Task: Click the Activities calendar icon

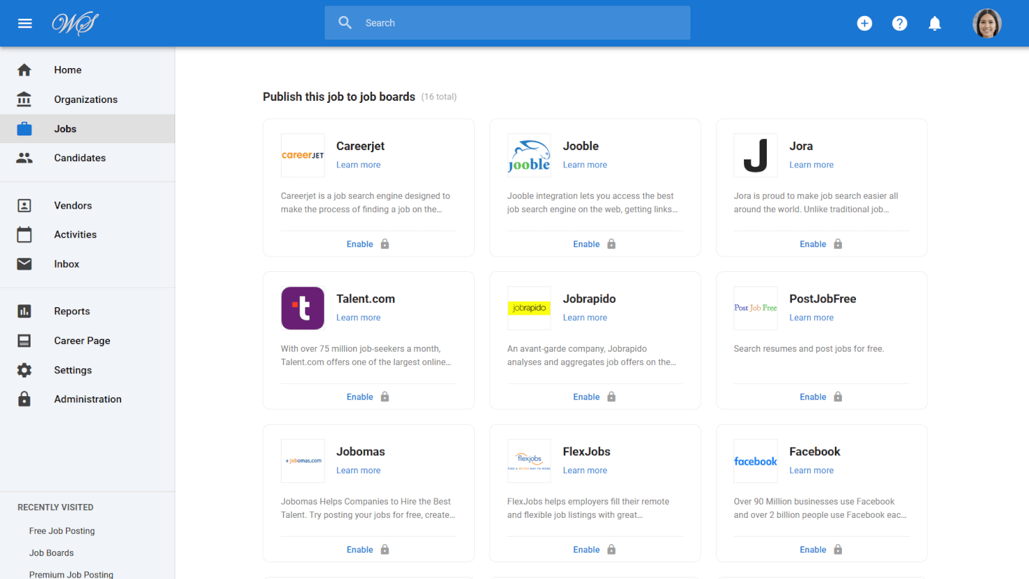Action: pos(24,235)
